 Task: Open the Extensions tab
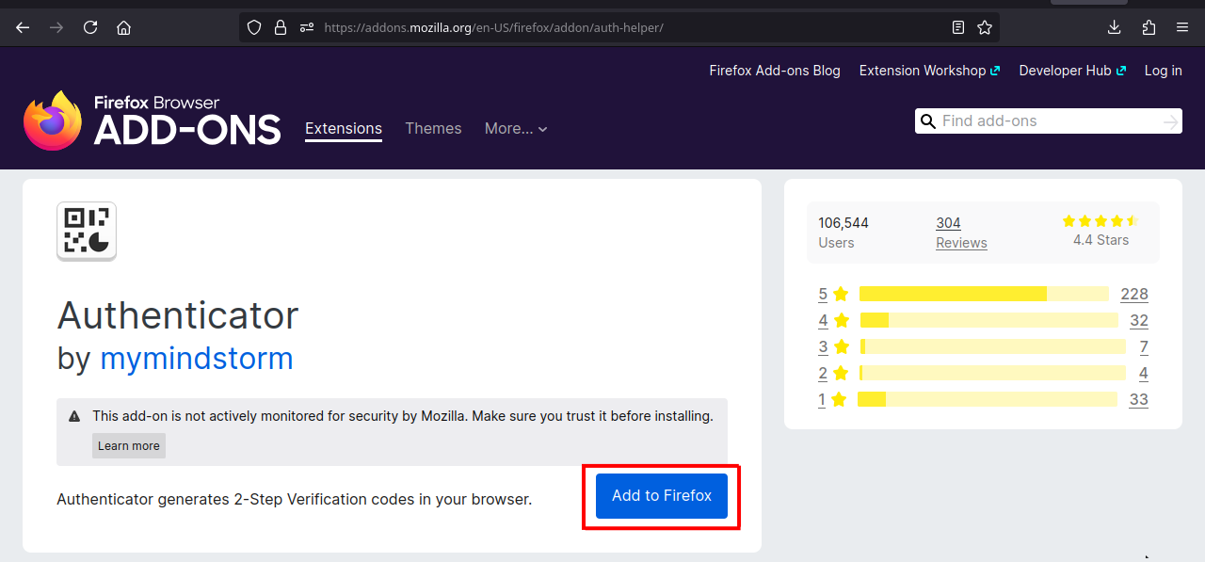coord(344,128)
